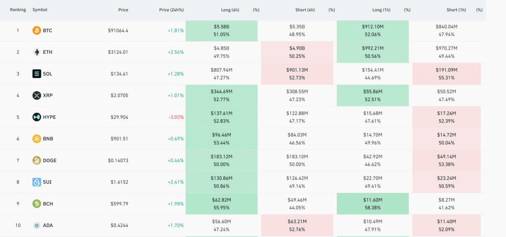Click the Bitcoin Cash BCH icon
Image resolution: width=506 pixels, height=237 pixels.
(x=37, y=204)
